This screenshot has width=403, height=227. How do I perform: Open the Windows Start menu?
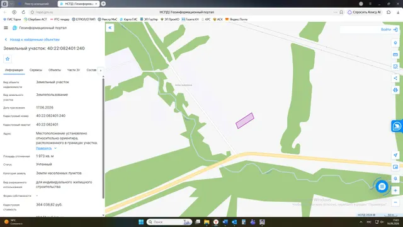pos(141,222)
